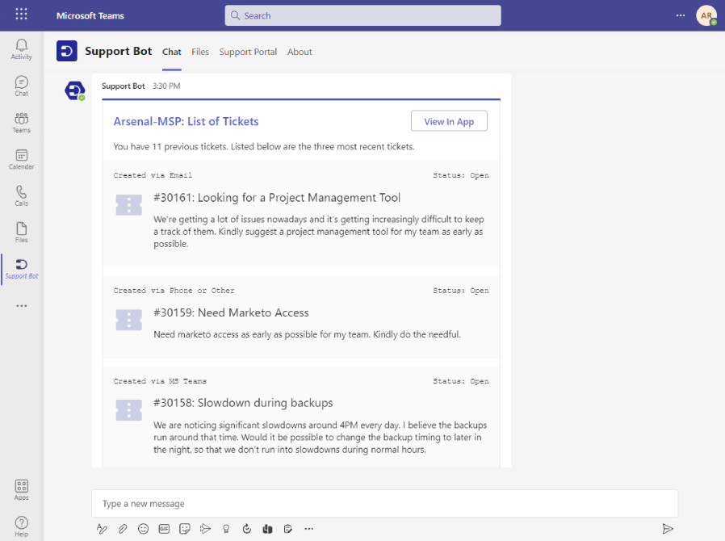This screenshot has height=541, width=725.
Task: Click the "Created via MS Teams" label
Action: [160, 381]
